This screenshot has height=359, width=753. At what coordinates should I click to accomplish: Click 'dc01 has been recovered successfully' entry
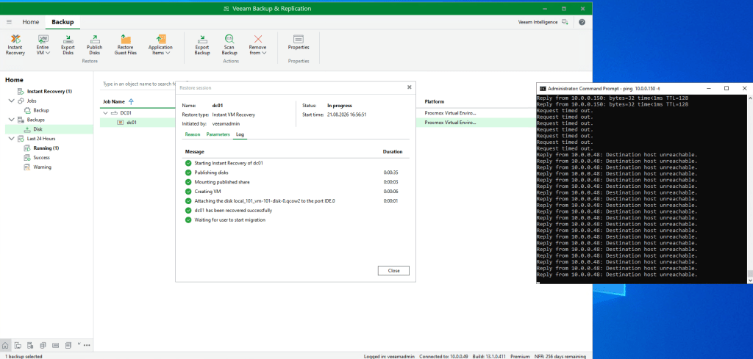coord(233,211)
